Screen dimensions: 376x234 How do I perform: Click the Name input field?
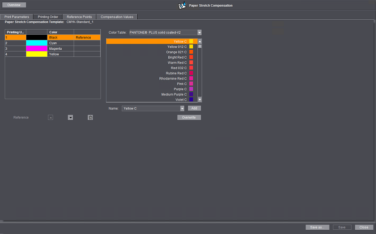click(x=150, y=109)
